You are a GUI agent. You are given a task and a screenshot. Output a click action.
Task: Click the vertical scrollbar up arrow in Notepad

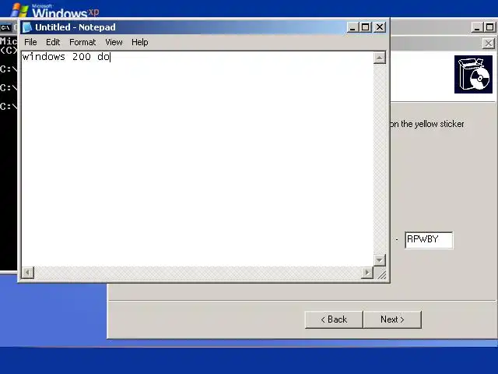pyautogui.click(x=380, y=58)
